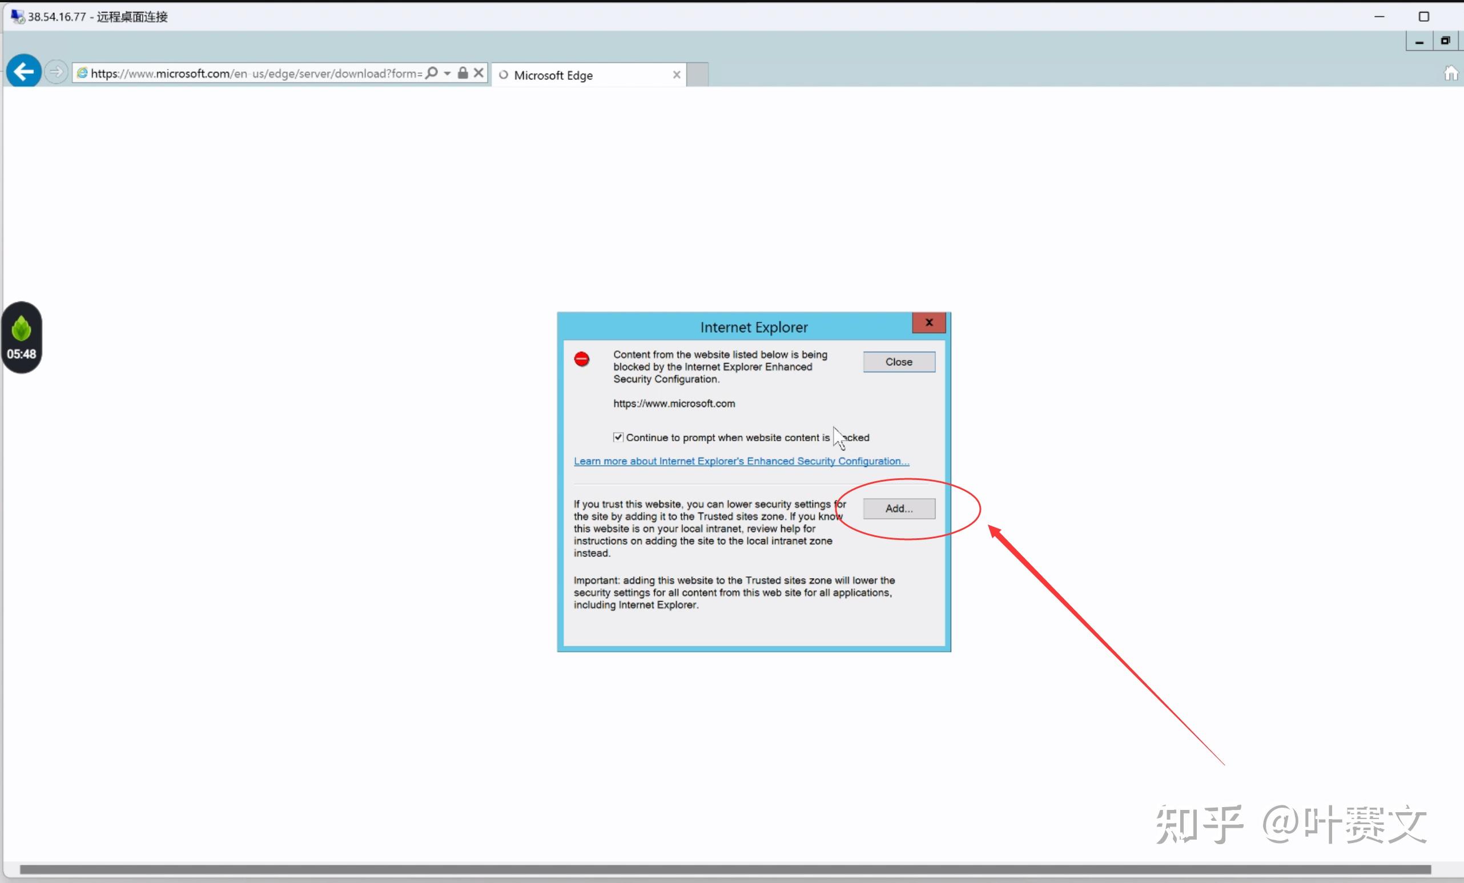1464x883 pixels.
Task: Close the Microsoft Edge tab
Action: pos(676,75)
